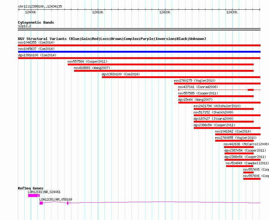The width and height of the screenshot is (269, 220).
Task: Click the LOH12CR1|NM_058169 gene label
Action: [x=56, y=199]
